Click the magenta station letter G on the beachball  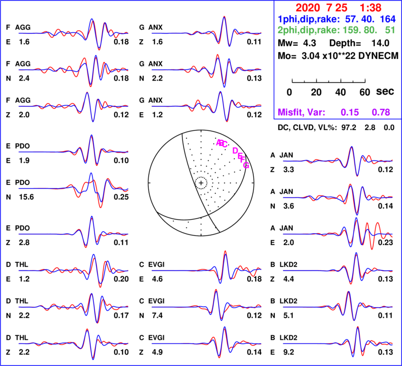(246, 165)
